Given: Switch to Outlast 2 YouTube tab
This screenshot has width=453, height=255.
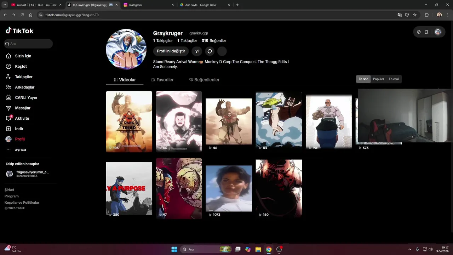Looking at the screenshot, I should click(36, 5).
